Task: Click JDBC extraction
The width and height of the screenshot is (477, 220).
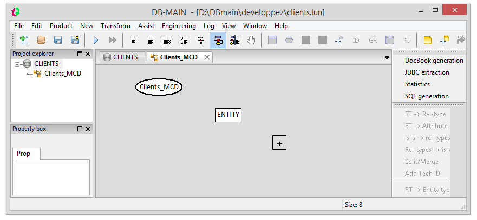Action: [x=427, y=72]
